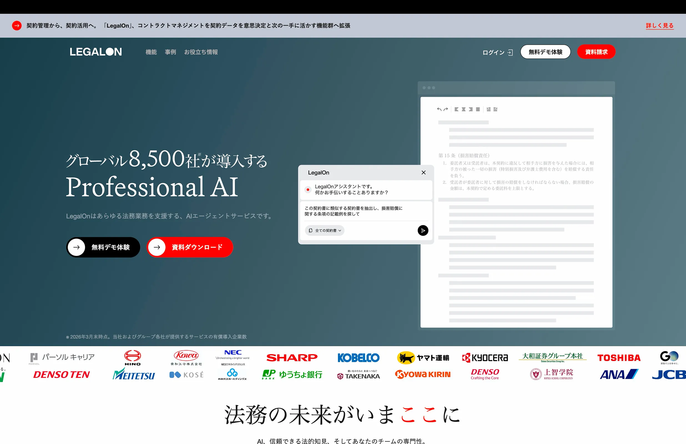Click the 第15条 (損害賠償責任) heading
This screenshot has width=686, height=444.
(x=464, y=155)
